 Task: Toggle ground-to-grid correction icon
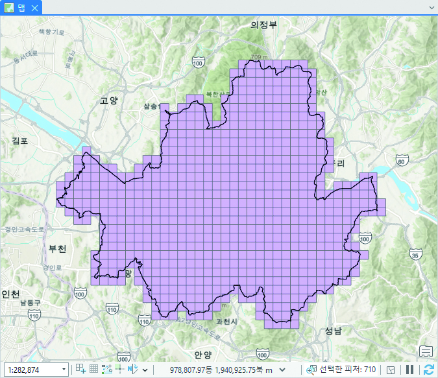[x=132, y=370]
